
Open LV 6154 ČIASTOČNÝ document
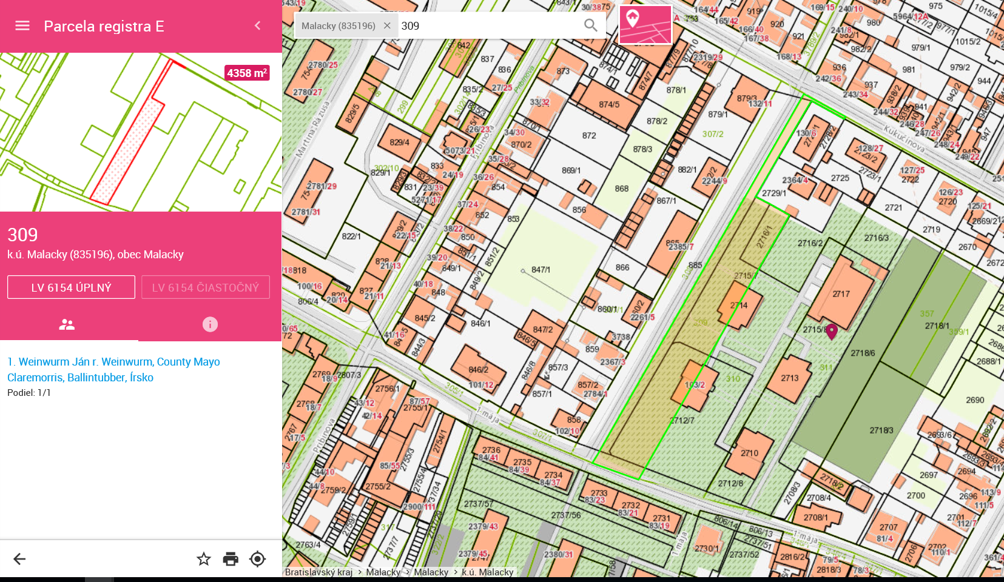point(205,287)
